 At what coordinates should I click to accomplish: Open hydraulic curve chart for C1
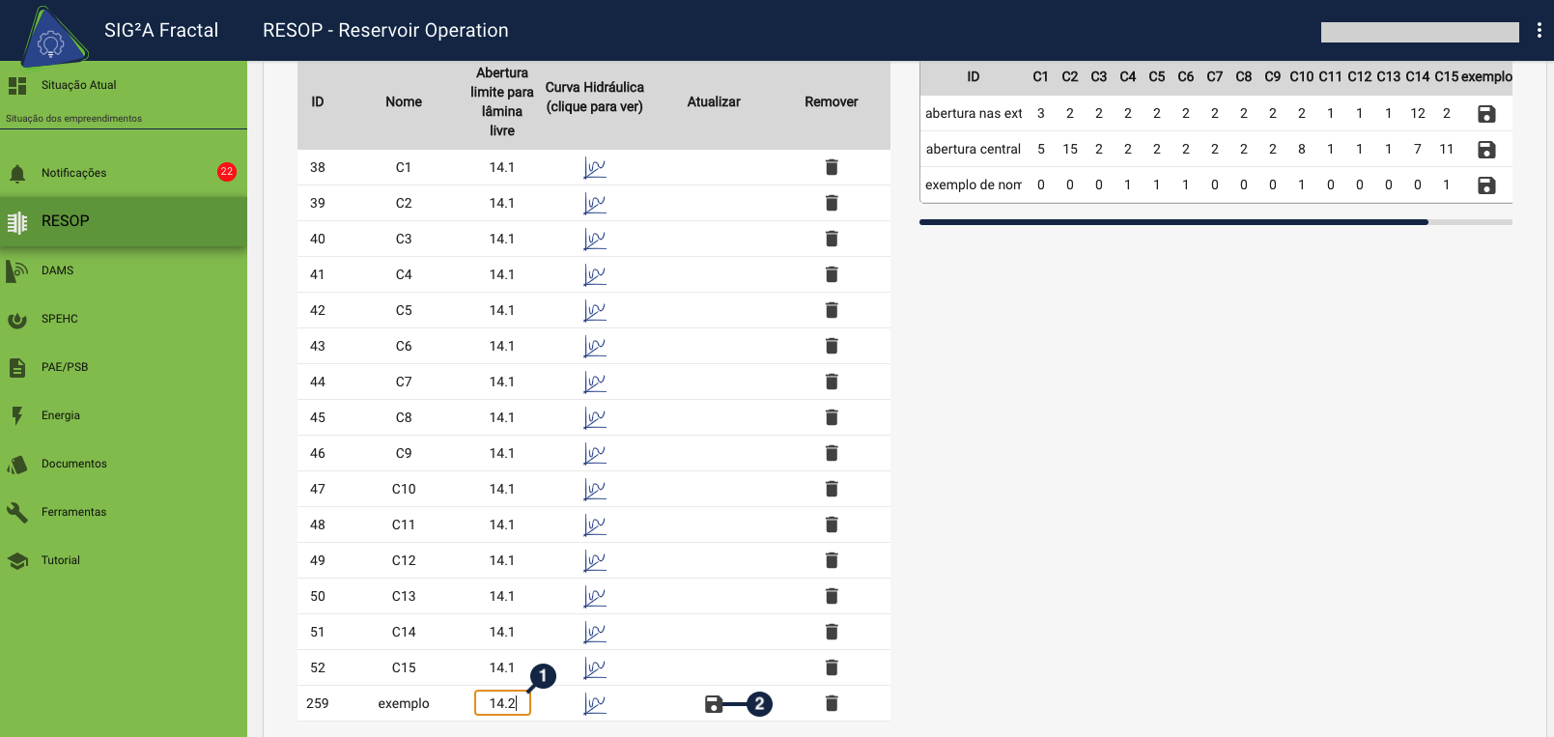click(x=595, y=168)
